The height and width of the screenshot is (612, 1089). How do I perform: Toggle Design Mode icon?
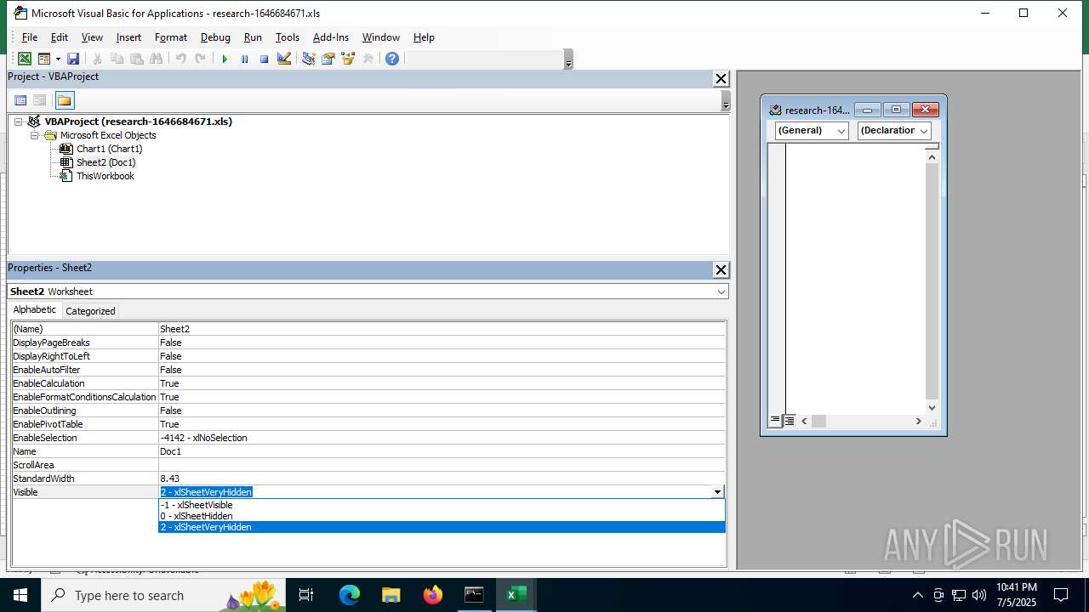click(x=284, y=59)
